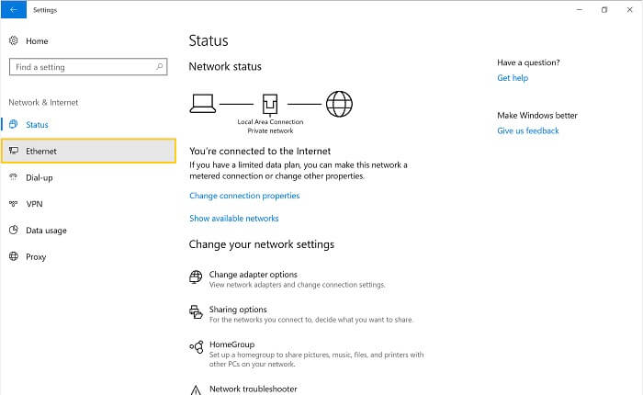643x395 pixels.
Task: Open Sharing options
Action: 238,310
